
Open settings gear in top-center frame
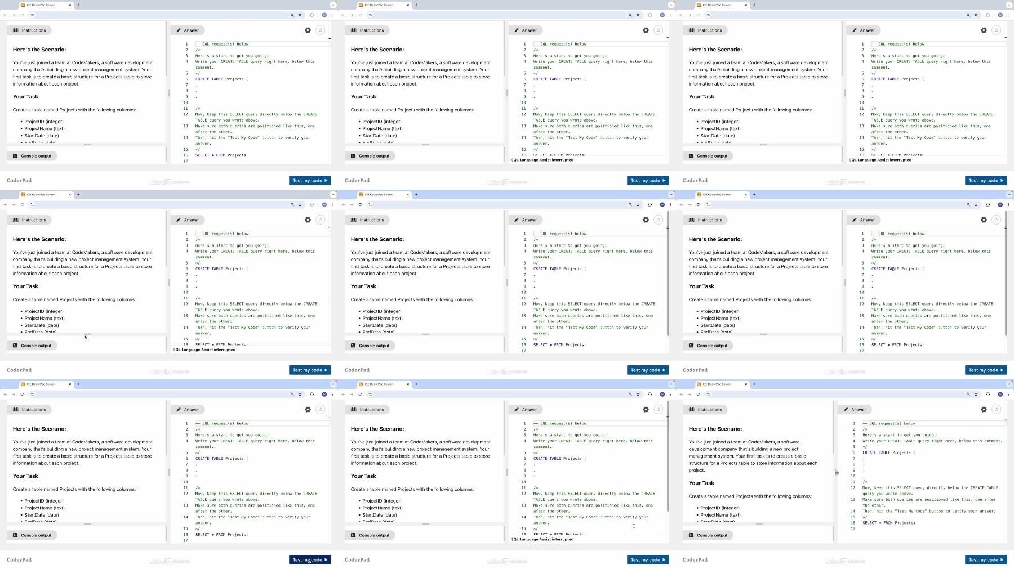click(x=646, y=30)
